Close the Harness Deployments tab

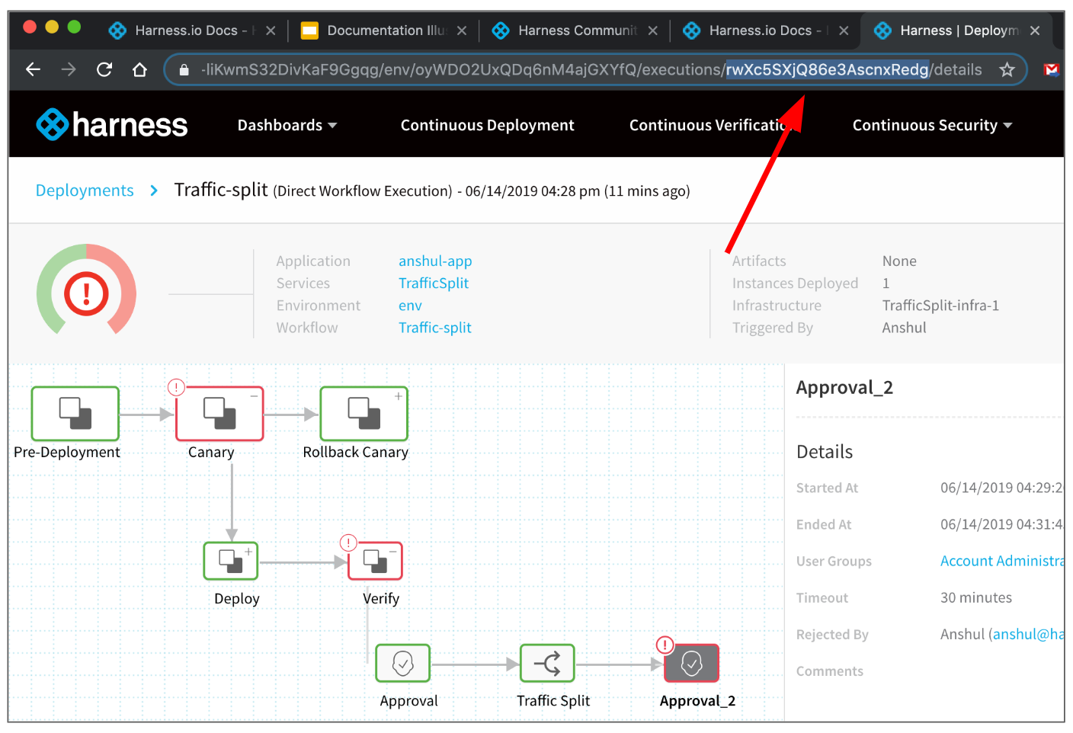tap(1035, 30)
